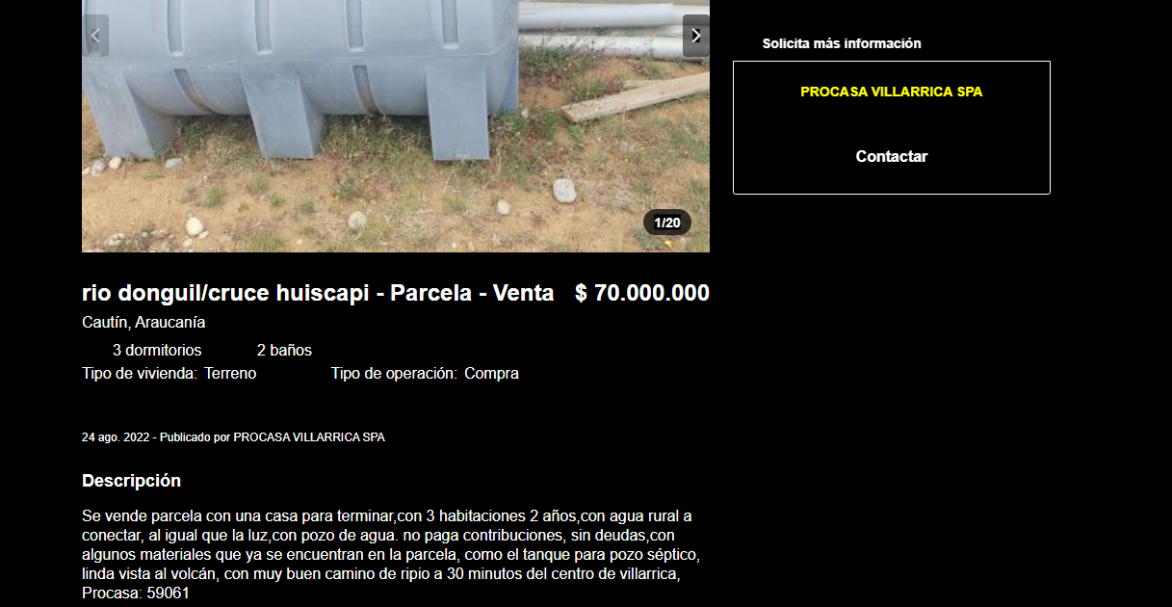Screen dimensions: 1172x607
Task: Click the description paragraph text
Action: 391,554
